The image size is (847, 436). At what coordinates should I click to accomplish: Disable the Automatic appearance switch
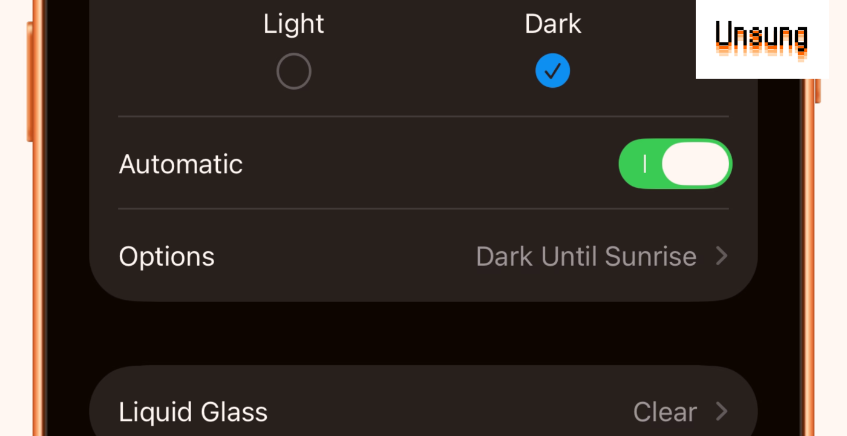coord(675,163)
